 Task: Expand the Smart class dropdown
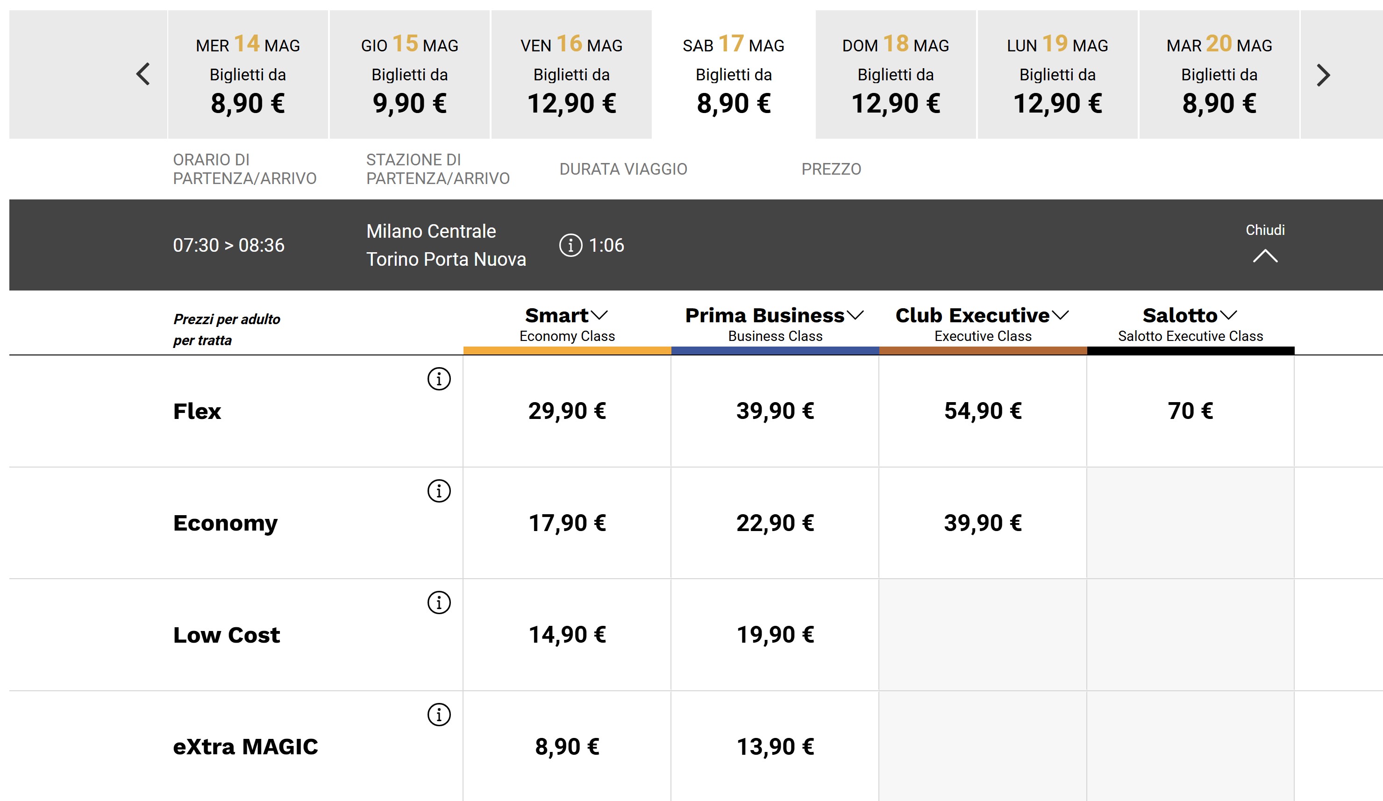(599, 315)
